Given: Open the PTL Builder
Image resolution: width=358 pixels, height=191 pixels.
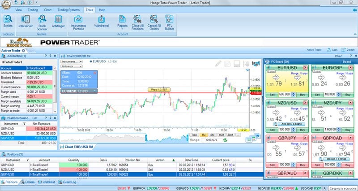Looking at the screenshot, I should pyautogui.click(x=170, y=22).
